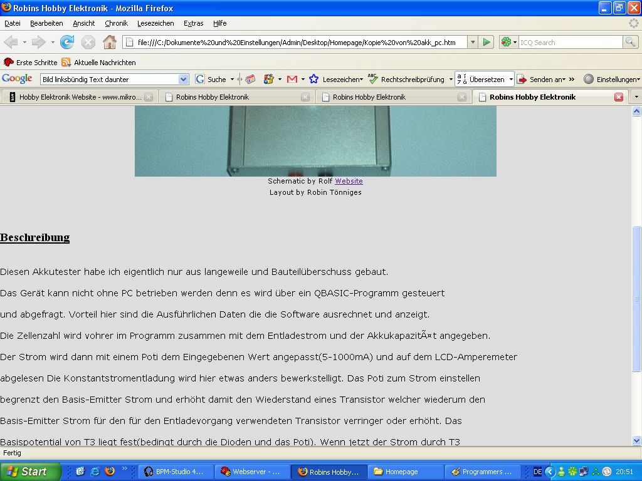This screenshot has width=642, height=481.
Task: Open the Hilfe menu
Action: click(220, 23)
